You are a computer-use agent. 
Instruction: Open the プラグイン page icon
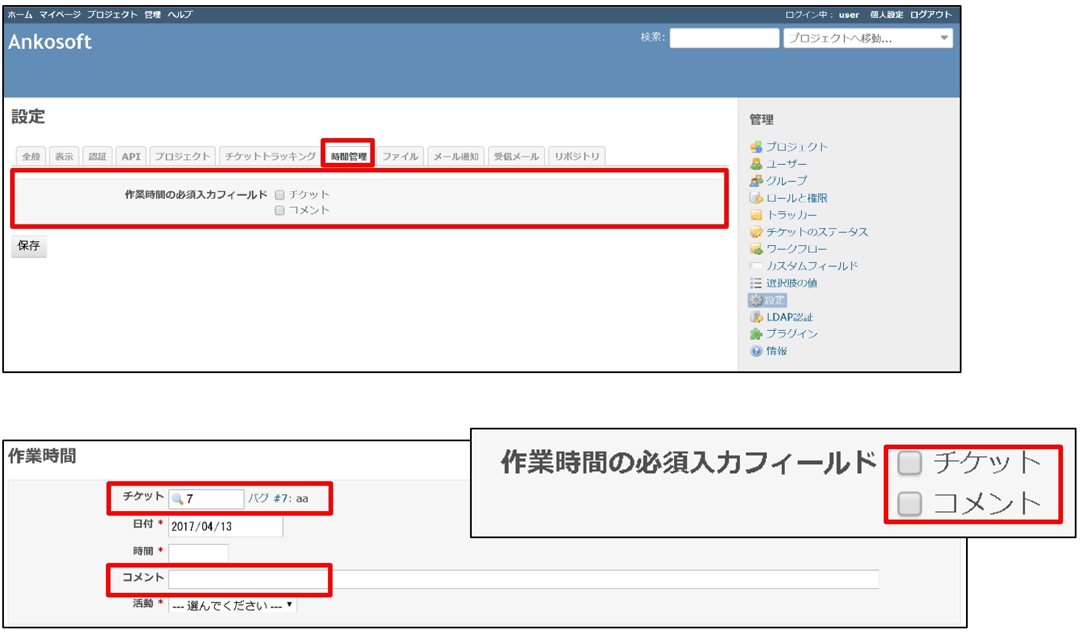[757, 334]
